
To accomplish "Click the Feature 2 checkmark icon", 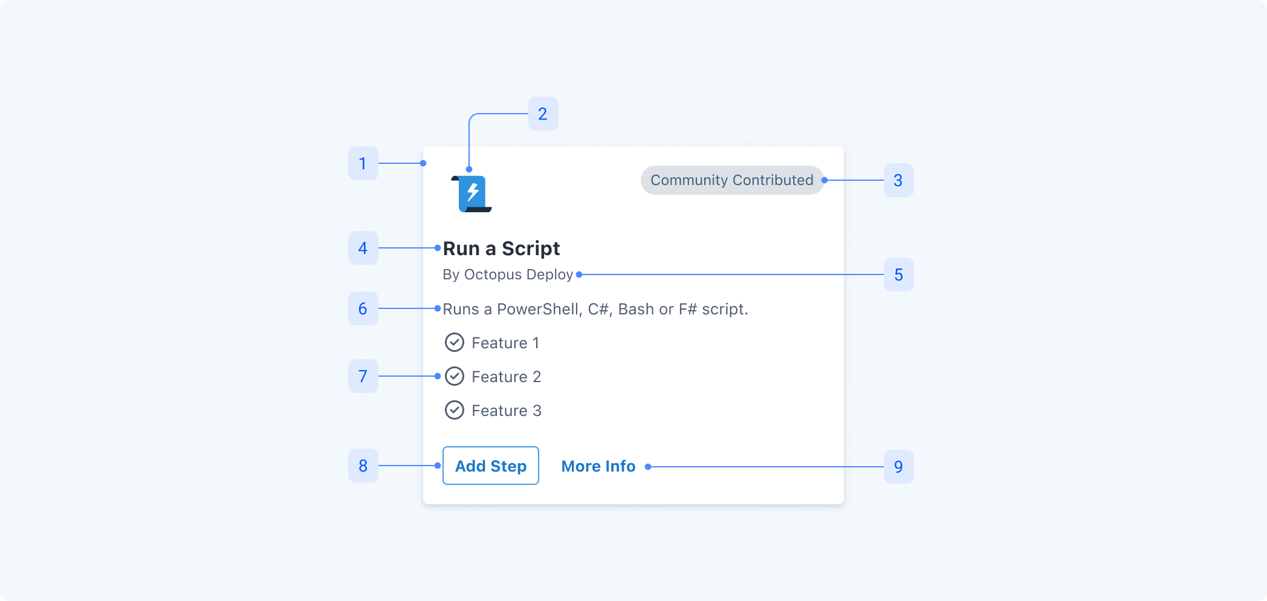I will tap(455, 377).
